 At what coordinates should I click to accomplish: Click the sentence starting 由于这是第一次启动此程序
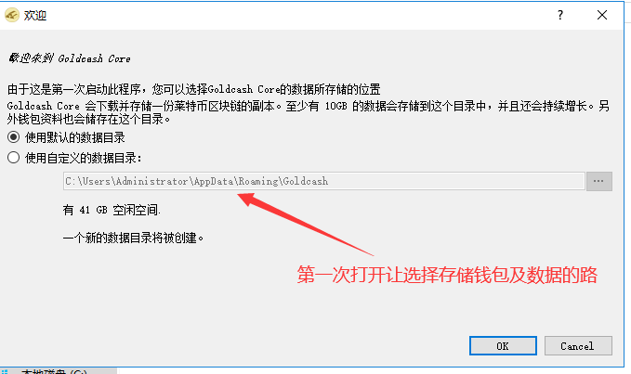pyautogui.click(x=194, y=89)
